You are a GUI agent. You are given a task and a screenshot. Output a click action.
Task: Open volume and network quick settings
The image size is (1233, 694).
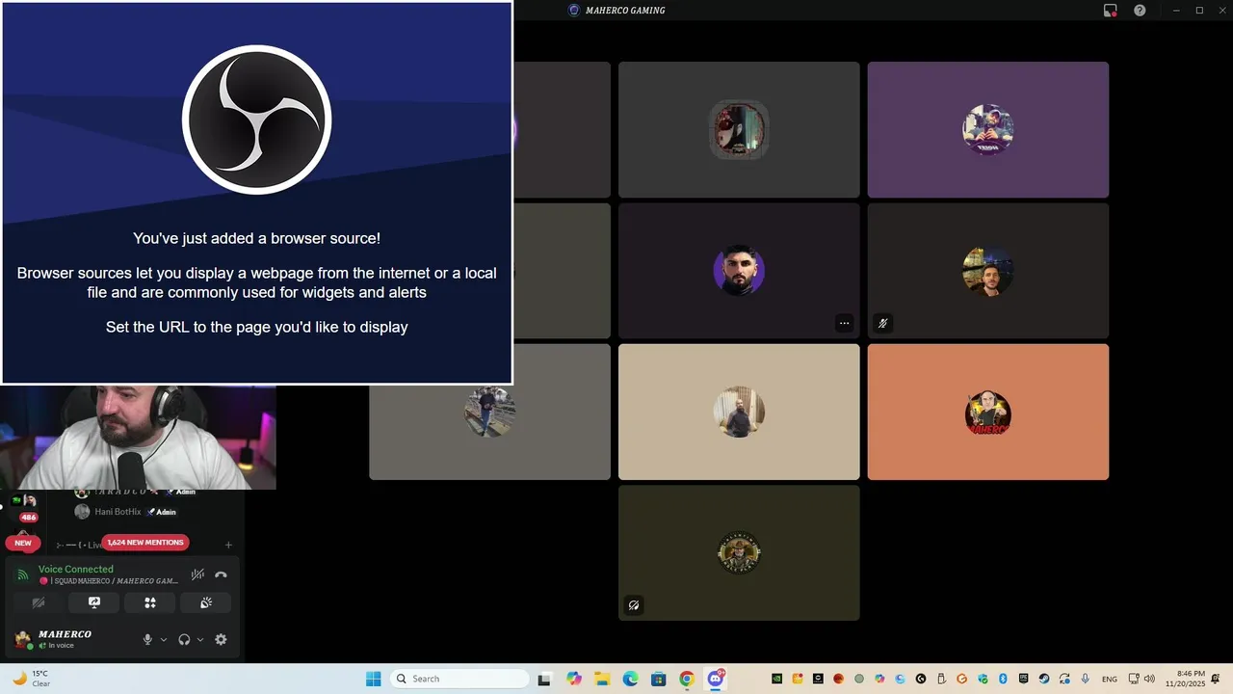1141,679
